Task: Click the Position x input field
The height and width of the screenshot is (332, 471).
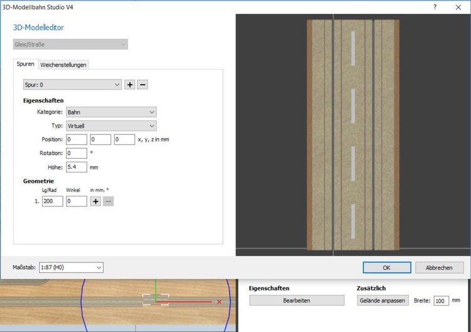Action: (x=76, y=139)
